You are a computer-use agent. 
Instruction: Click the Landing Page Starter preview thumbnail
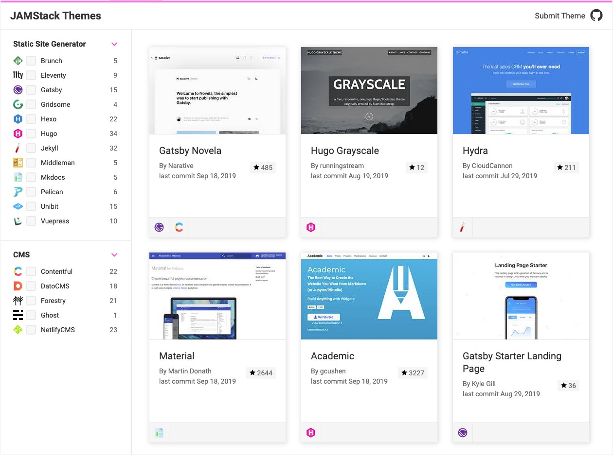click(x=521, y=296)
